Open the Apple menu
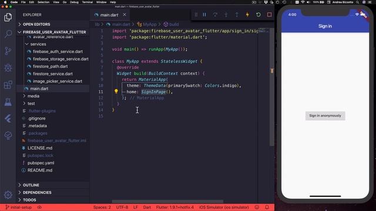376x211 pixels. [5, 2]
